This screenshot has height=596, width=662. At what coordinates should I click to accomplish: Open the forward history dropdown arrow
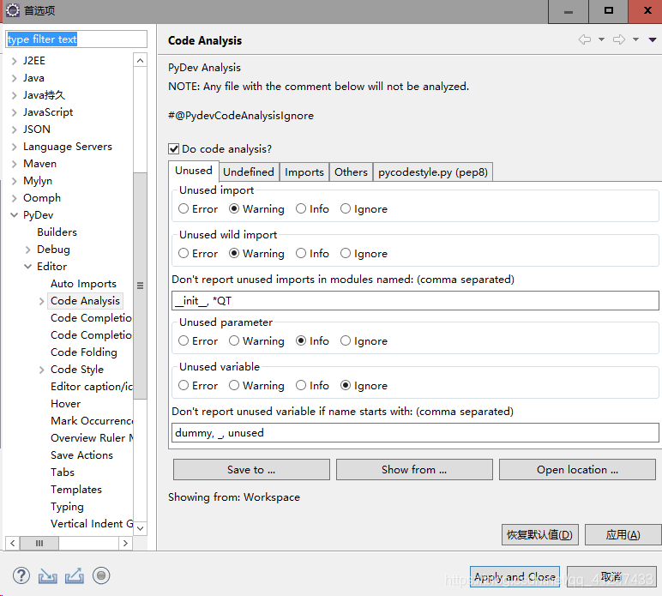point(635,39)
